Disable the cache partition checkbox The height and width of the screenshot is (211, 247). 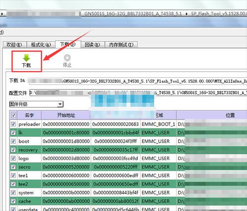13,201
